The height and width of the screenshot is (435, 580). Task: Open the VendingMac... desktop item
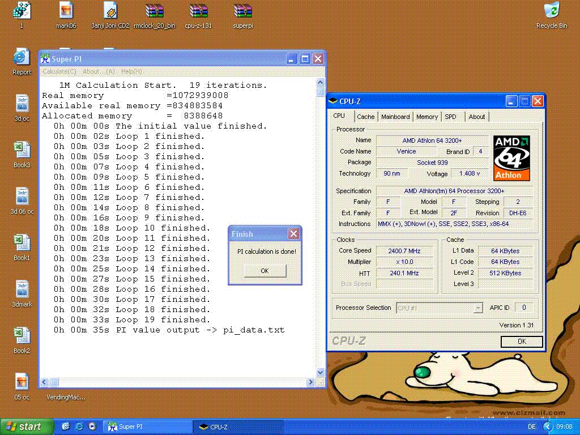[x=66, y=397]
